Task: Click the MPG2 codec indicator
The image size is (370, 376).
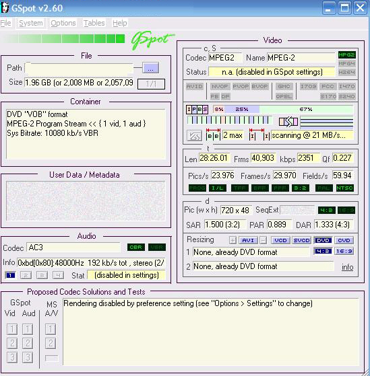Action: (346, 54)
